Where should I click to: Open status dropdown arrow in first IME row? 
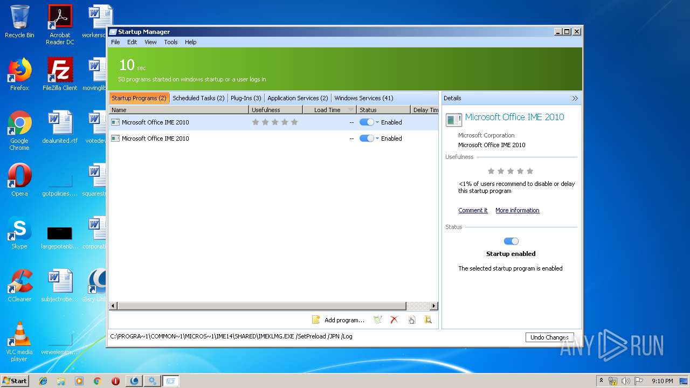click(x=377, y=122)
